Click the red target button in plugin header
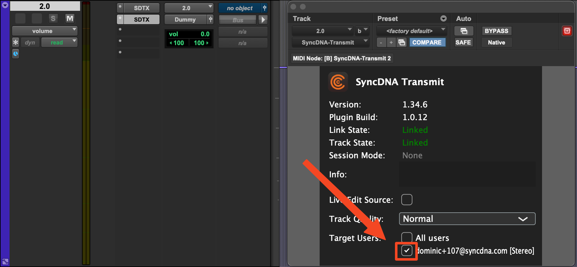Viewport: 577px width, 267px height. [x=567, y=31]
